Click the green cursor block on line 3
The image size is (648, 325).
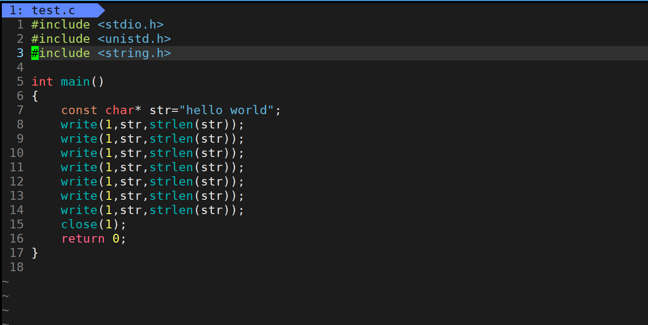click(35, 53)
